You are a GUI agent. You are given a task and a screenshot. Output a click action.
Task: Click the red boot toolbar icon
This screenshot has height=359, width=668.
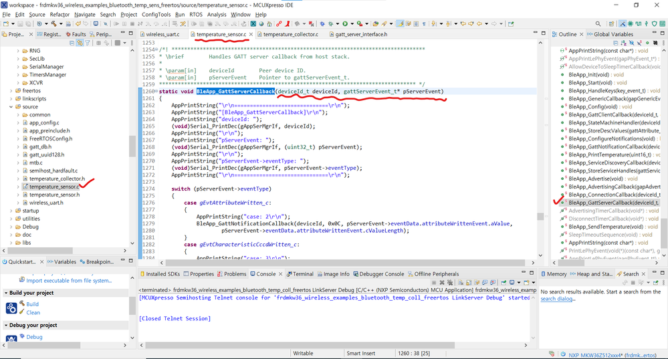tap(288, 23)
